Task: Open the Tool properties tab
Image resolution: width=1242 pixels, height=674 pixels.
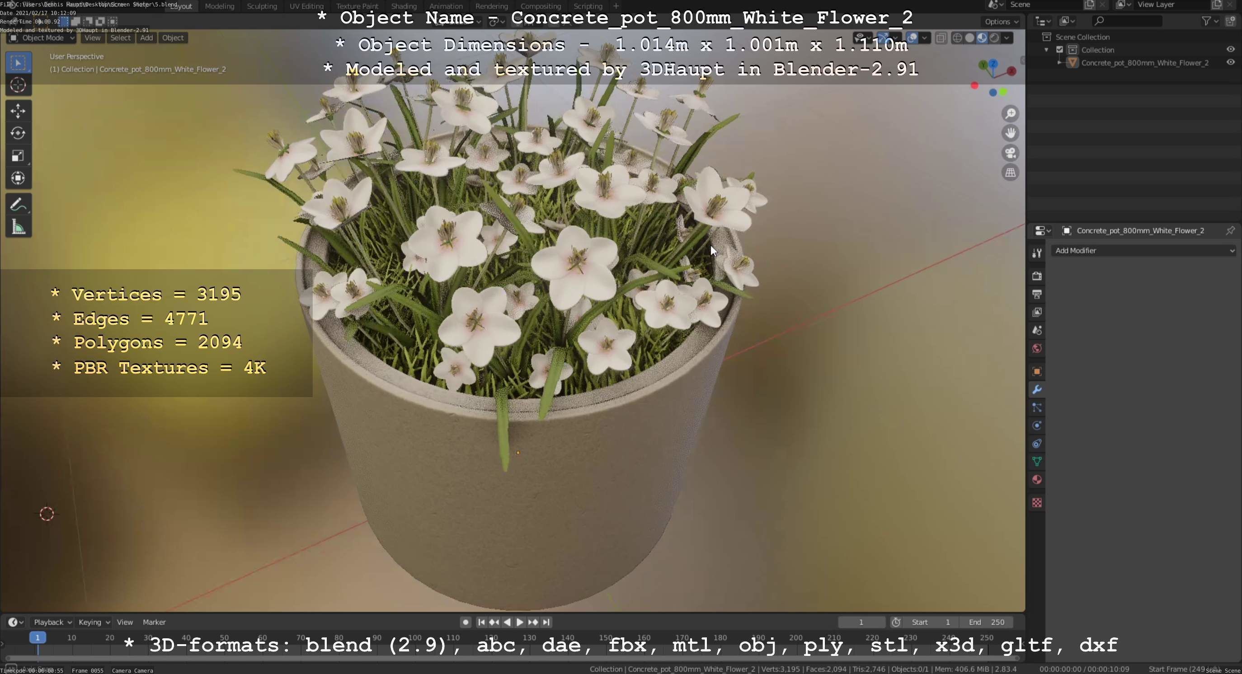Action: (x=1037, y=253)
